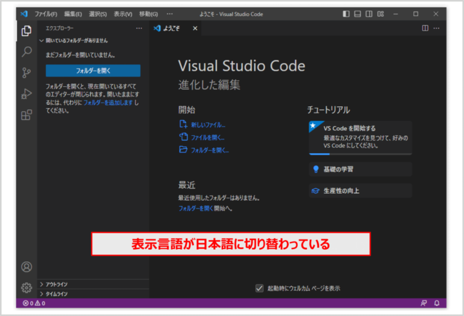Open the Manage gear icon
464x316 pixels.
[x=27, y=287]
